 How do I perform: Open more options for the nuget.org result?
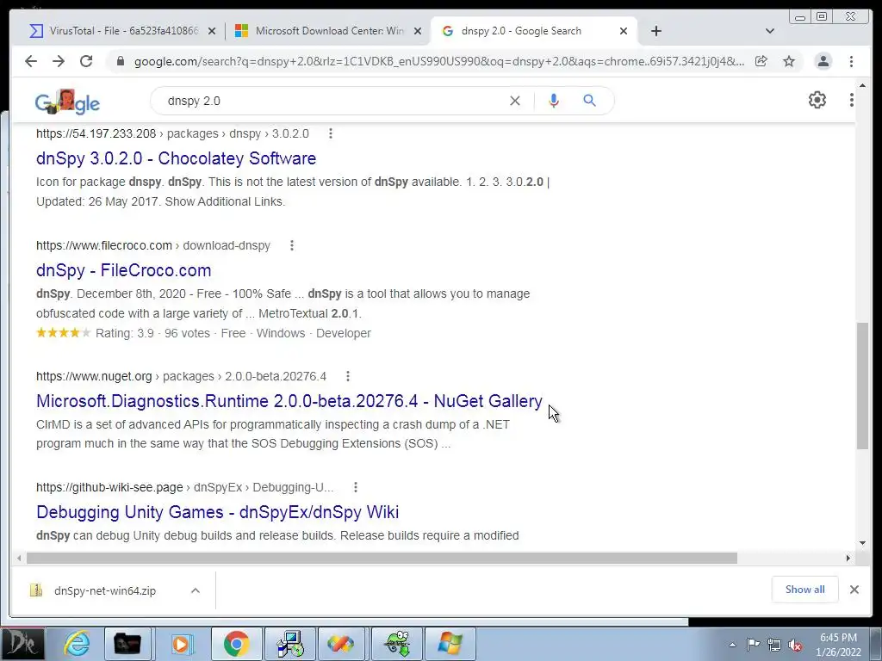pyautogui.click(x=348, y=376)
